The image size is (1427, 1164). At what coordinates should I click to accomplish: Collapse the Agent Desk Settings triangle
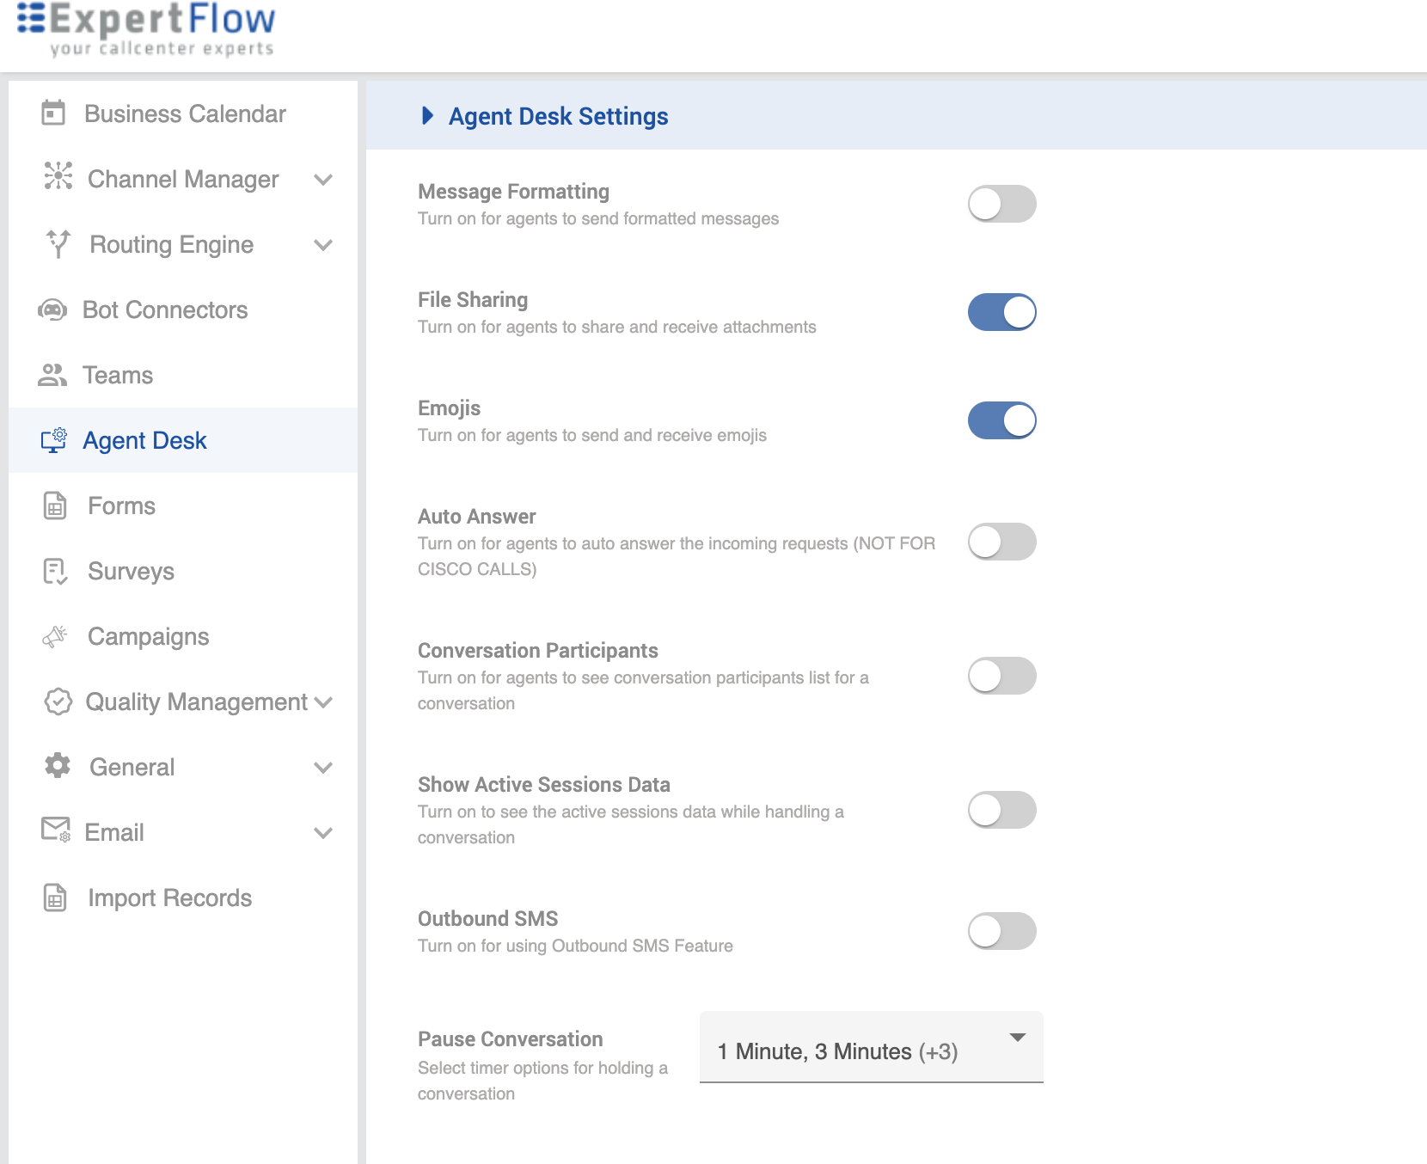click(x=427, y=116)
